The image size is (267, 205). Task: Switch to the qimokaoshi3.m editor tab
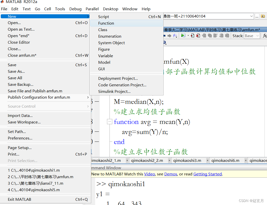point(187,160)
